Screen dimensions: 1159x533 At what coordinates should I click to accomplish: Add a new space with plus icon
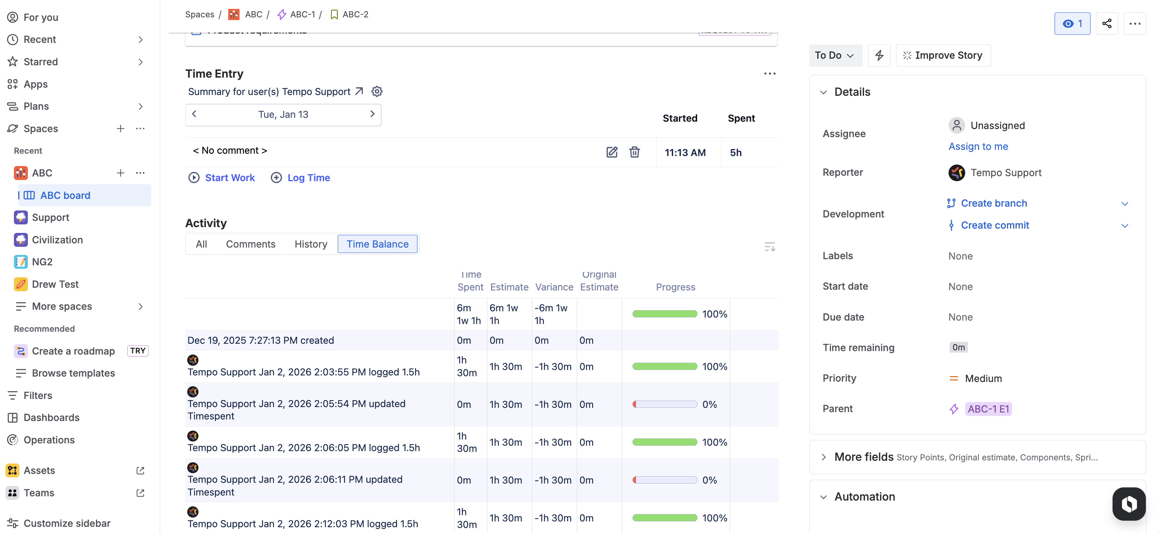(x=120, y=129)
